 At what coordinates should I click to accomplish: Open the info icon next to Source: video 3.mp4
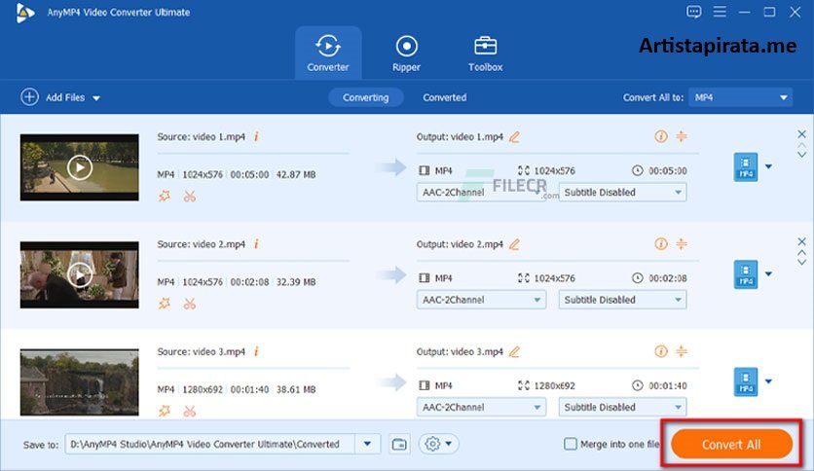(x=255, y=351)
